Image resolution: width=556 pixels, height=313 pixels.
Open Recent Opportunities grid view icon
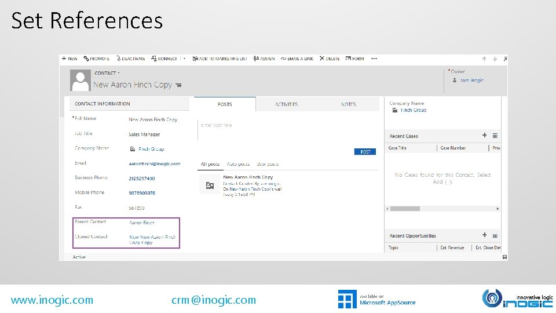click(x=495, y=236)
